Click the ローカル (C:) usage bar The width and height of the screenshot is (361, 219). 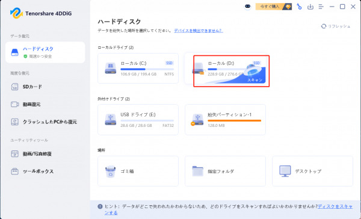click(147, 69)
